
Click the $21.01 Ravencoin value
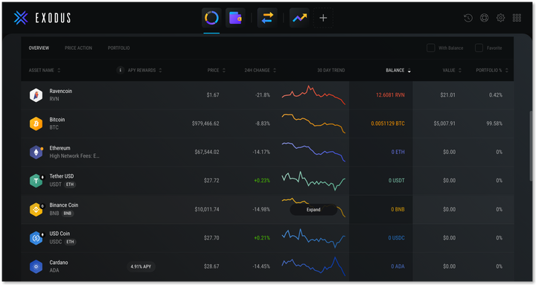[x=448, y=95]
